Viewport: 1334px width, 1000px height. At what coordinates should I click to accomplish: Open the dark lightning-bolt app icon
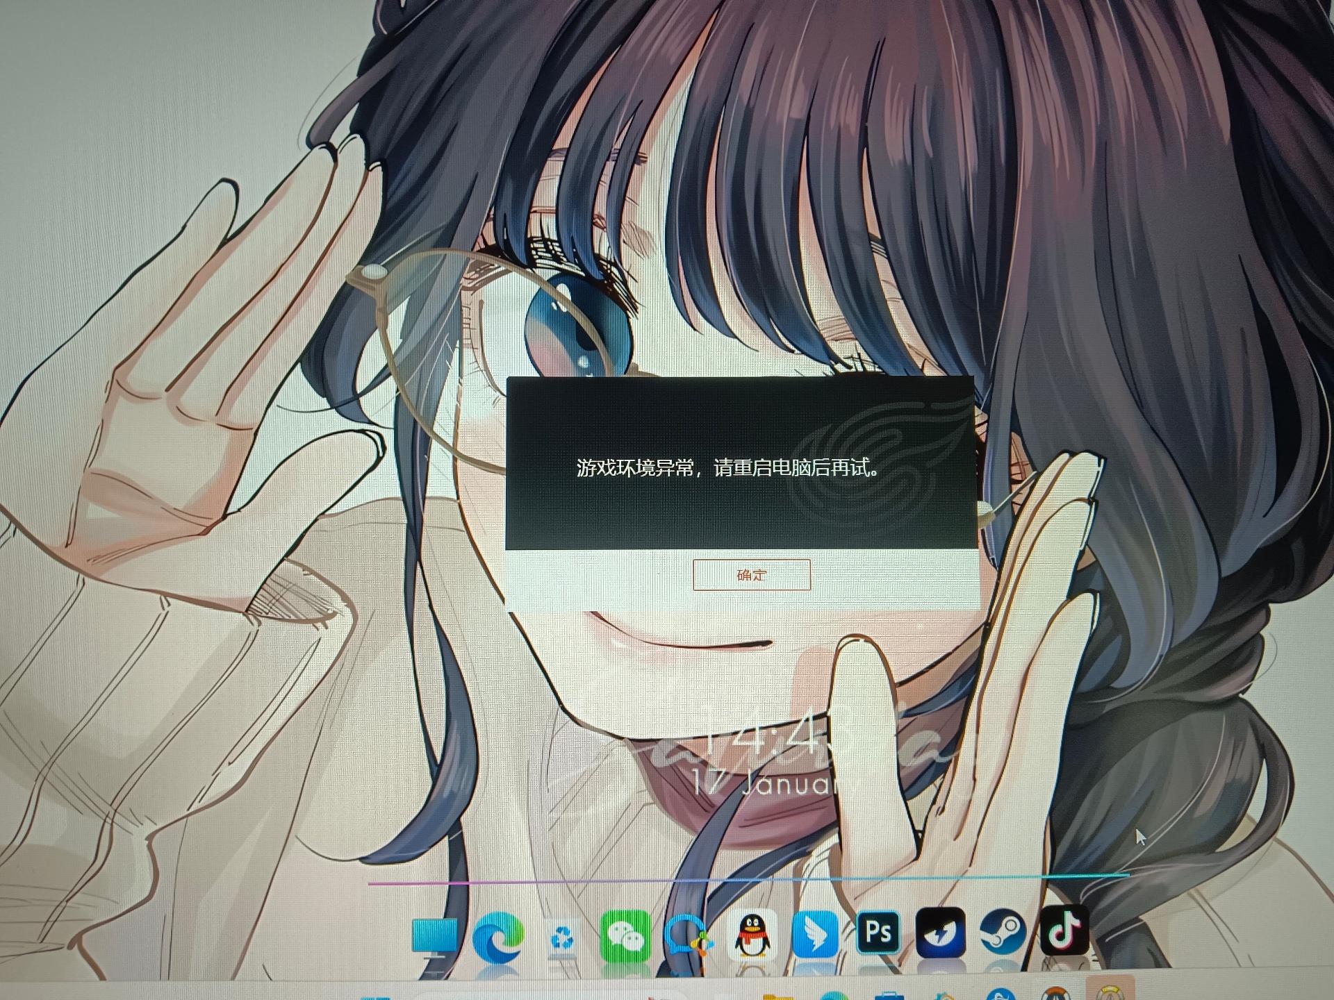click(x=939, y=931)
